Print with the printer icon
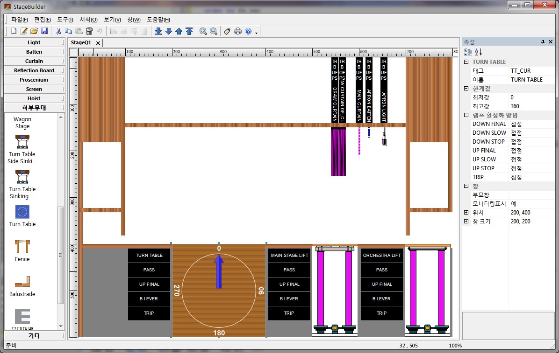 coord(238,31)
